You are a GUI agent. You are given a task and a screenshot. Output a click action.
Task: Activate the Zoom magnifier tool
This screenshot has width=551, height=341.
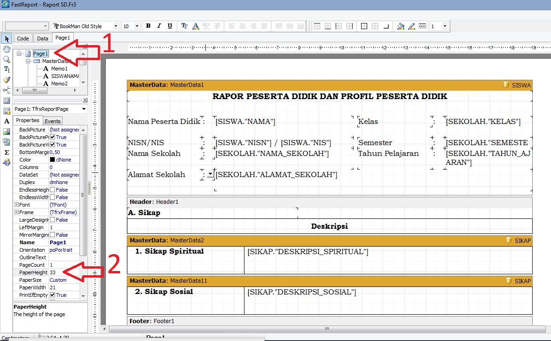7,59
